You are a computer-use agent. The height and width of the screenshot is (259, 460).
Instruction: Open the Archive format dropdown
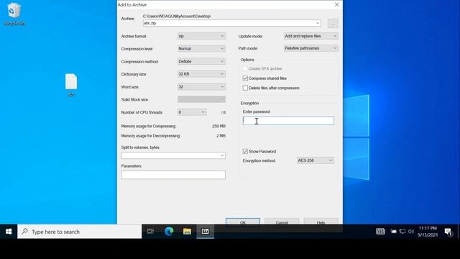click(x=201, y=36)
